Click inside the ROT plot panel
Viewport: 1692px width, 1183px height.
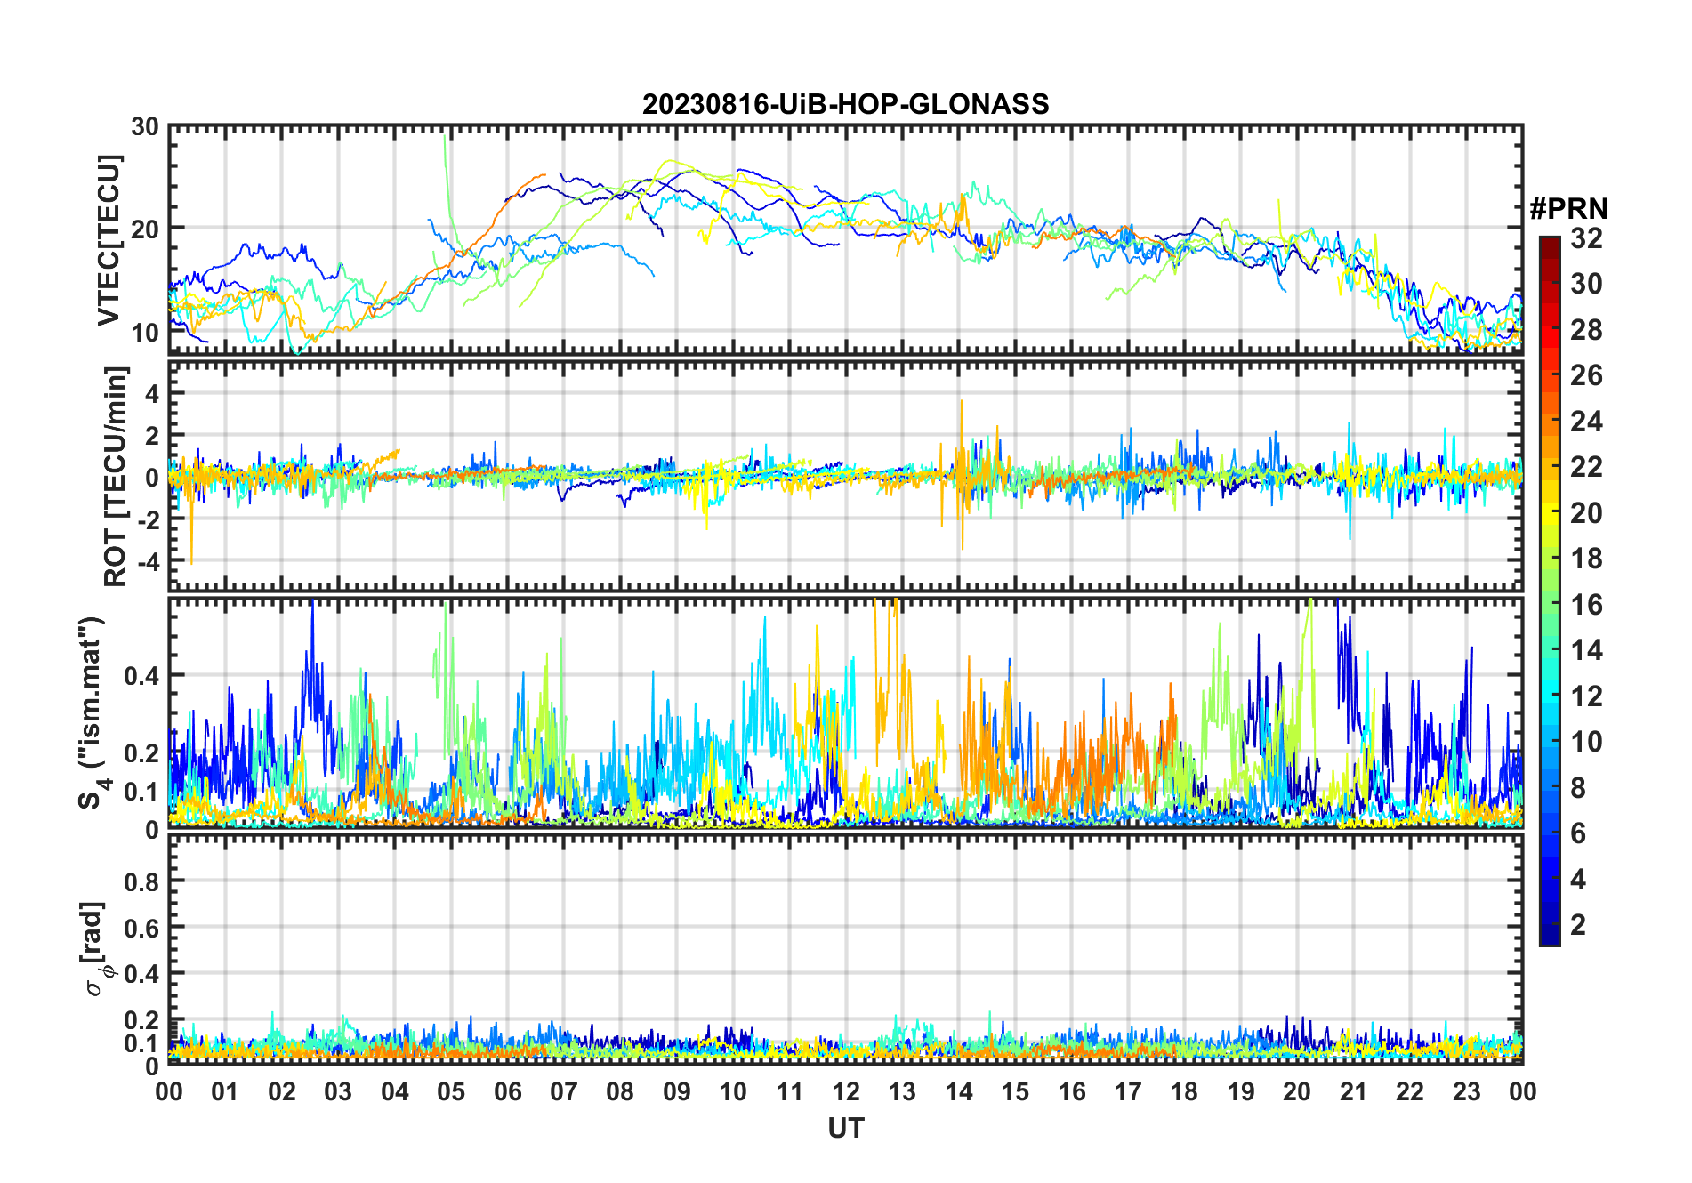pyautogui.click(x=846, y=476)
